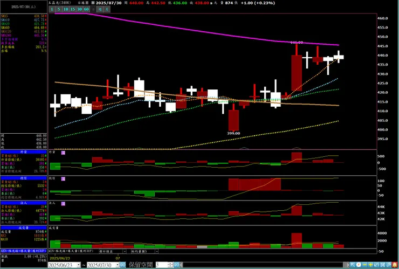Click the 07 month marker on timeline

(x=118, y=258)
